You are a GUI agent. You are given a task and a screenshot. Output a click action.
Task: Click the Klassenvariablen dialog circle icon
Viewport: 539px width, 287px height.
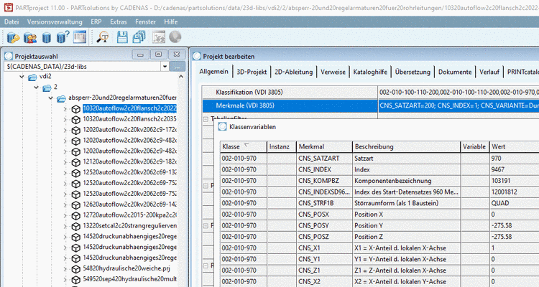click(222, 127)
